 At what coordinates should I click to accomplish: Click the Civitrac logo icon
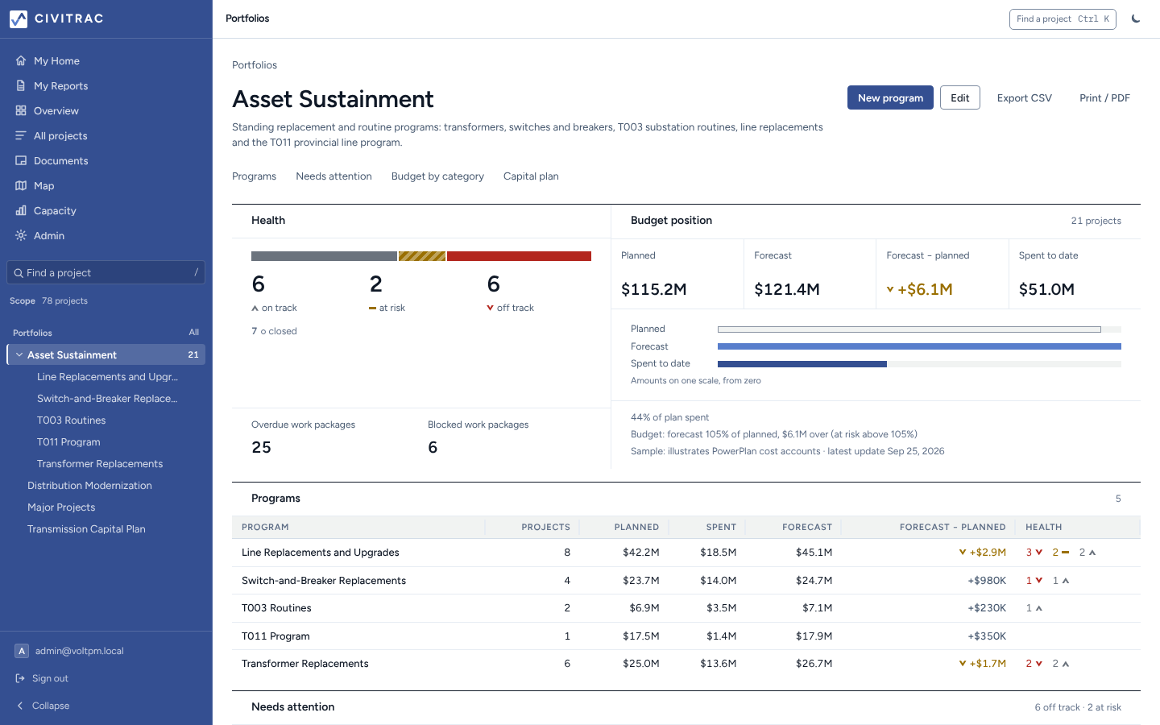tap(19, 19)
